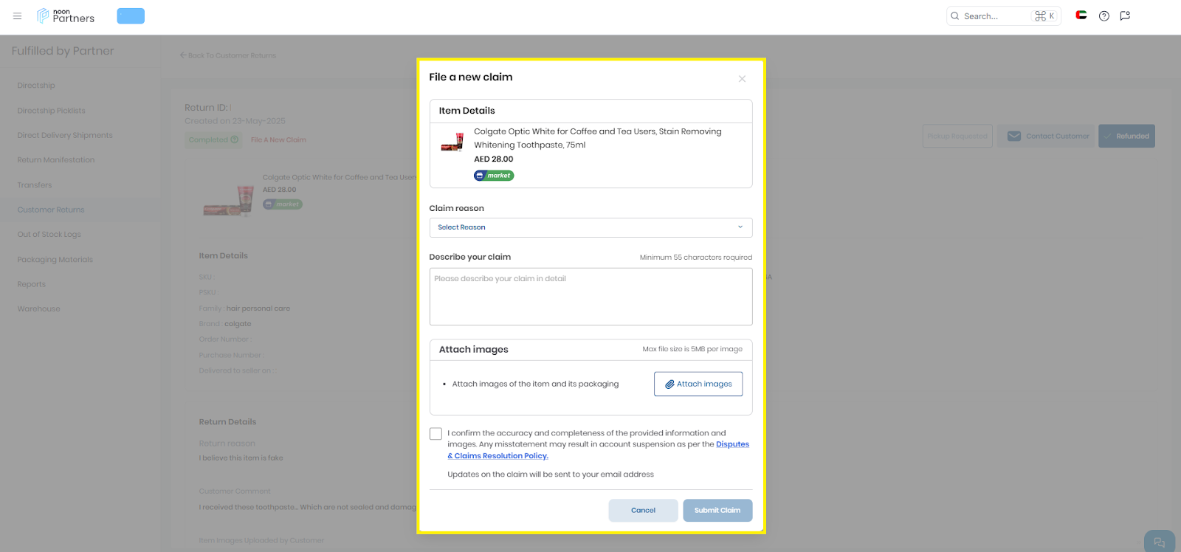Viewport: 1181px width, 552px height.
Task: Click the Attach images button
Action: (x=698, y=384)
